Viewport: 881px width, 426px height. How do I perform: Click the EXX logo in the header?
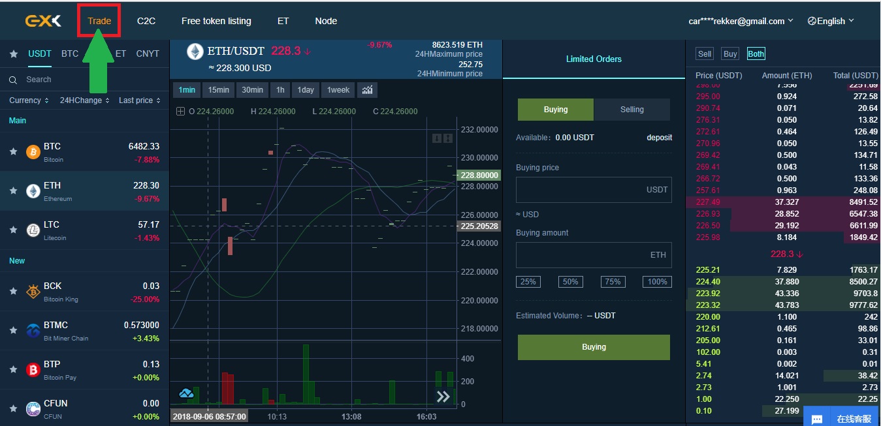point(43,21)
